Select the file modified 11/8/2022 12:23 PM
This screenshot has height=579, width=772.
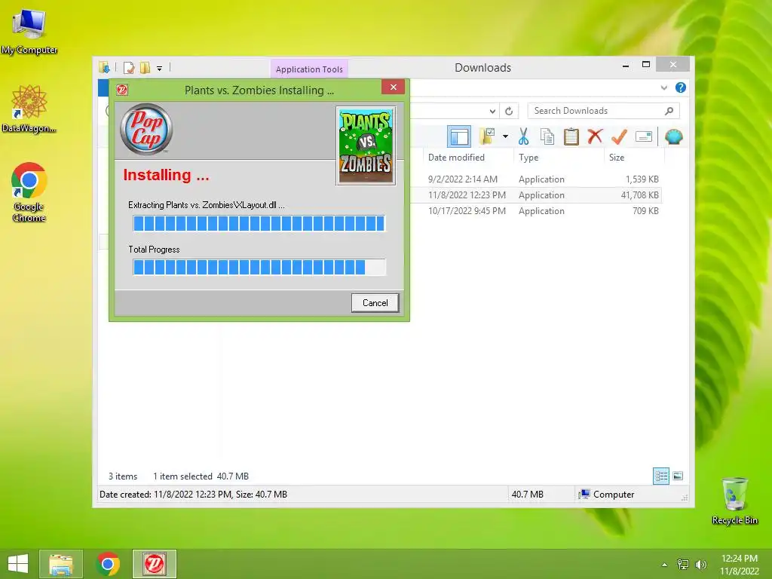point(467,195)
